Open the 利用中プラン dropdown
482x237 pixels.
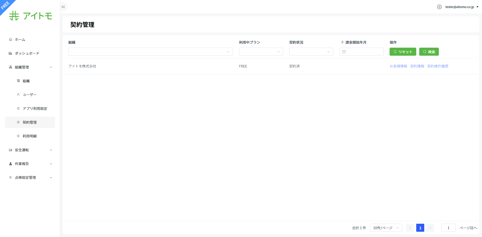(x=261, y=52)
